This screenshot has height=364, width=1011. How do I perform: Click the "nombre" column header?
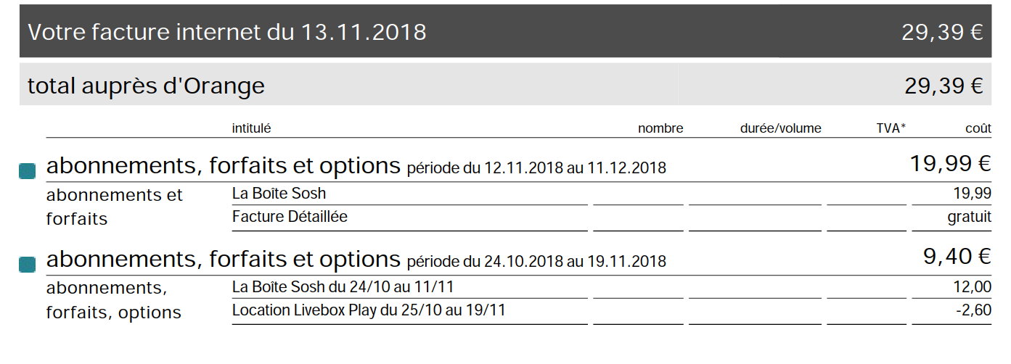point(660,128)
